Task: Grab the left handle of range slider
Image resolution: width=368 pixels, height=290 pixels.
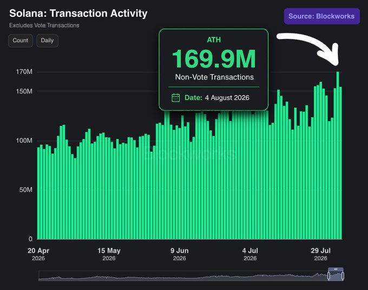Action: pos(328,276)
